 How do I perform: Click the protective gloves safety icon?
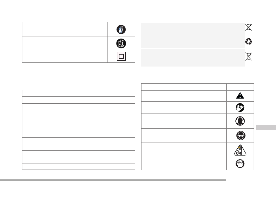[121, 29]
